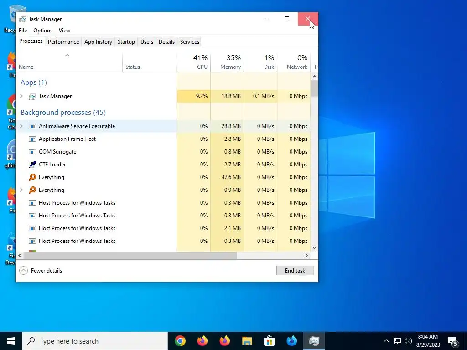Sort processes by Disk column

pyautogui.click(x=260, y=62)
